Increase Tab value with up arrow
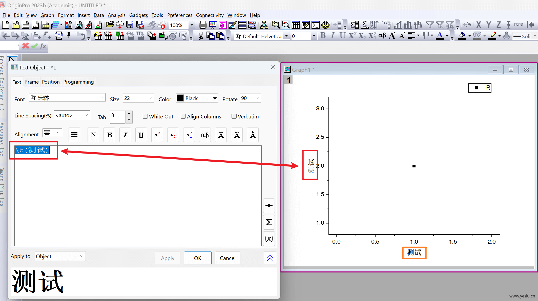 (x=129, y=113)
